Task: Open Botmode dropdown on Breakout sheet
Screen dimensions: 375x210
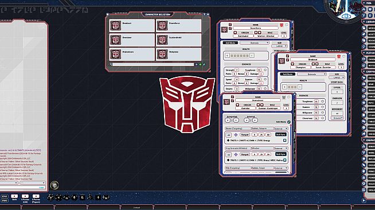Action: coord(312,74)
